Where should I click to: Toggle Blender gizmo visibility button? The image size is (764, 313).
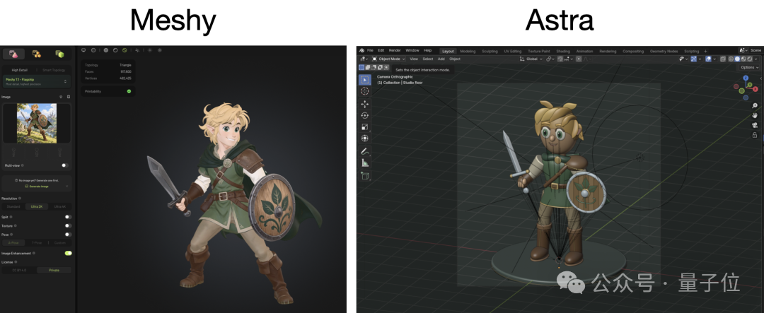coord(693,59)
